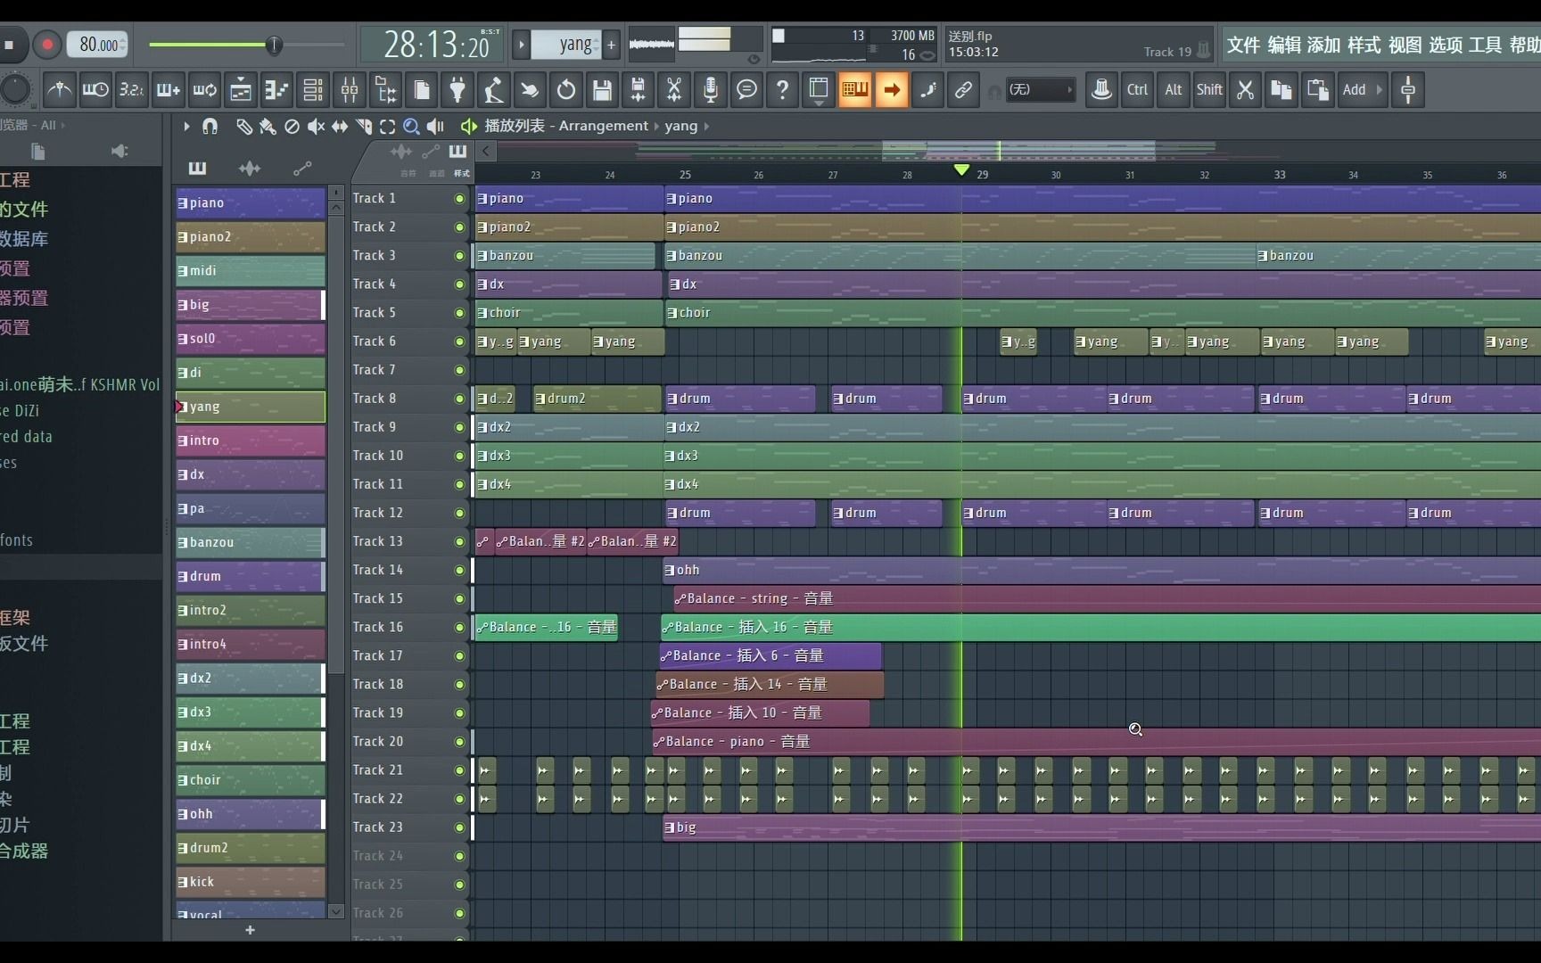Open the help question mark icon
The width and height of the screenshot is (1541, 963).
[x=782, y=90]
